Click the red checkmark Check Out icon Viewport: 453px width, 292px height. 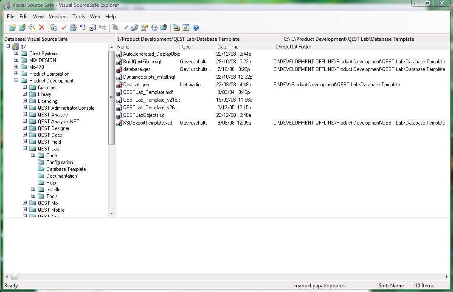coord(64,28)
